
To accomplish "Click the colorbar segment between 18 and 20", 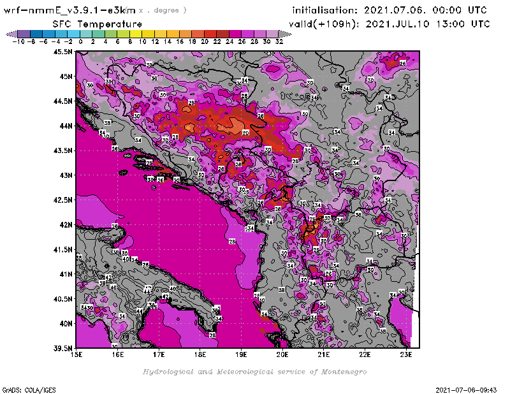I will pos(198,34).
